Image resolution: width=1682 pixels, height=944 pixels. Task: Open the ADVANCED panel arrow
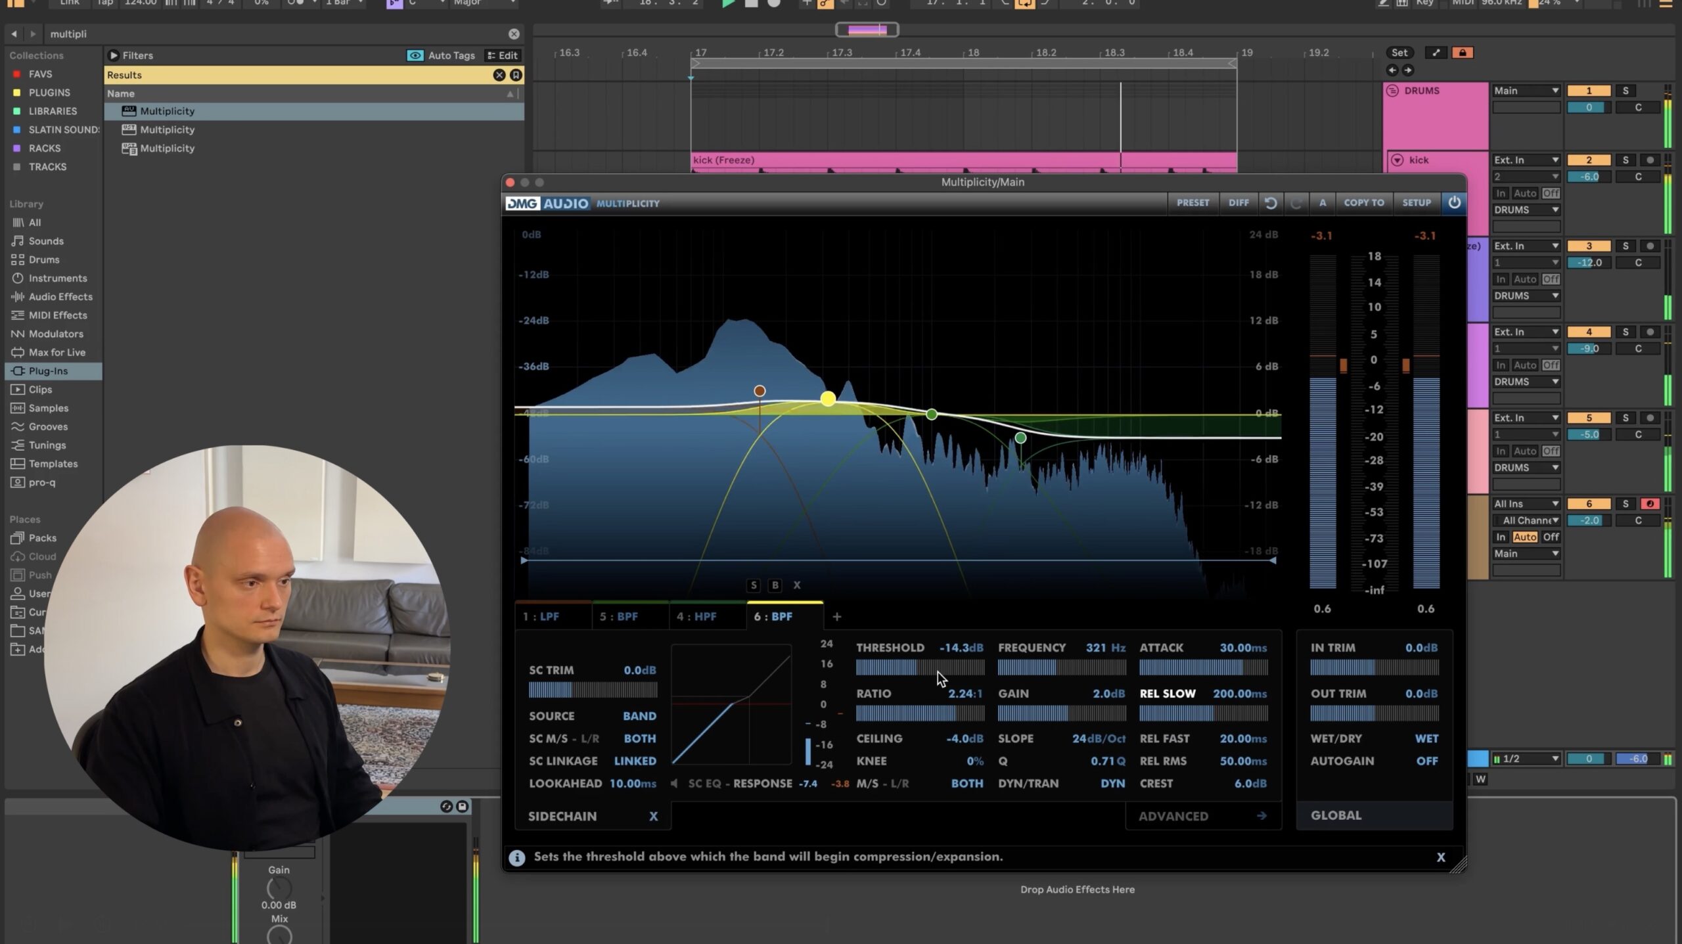click(1261, 816)
